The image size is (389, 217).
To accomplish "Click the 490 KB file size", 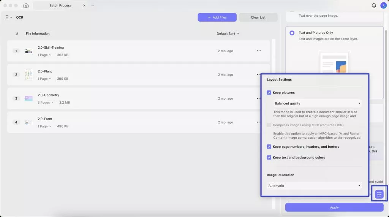I will [x=63, y=127].
